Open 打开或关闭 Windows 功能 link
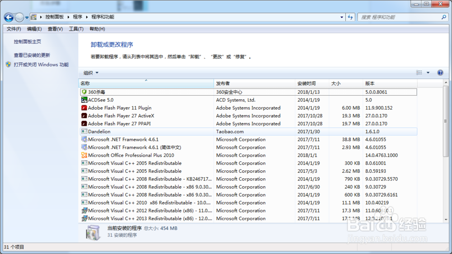Image resolution: width=452 pixels, height=254 pixels. pyautogui.click(x=41, y=65)
